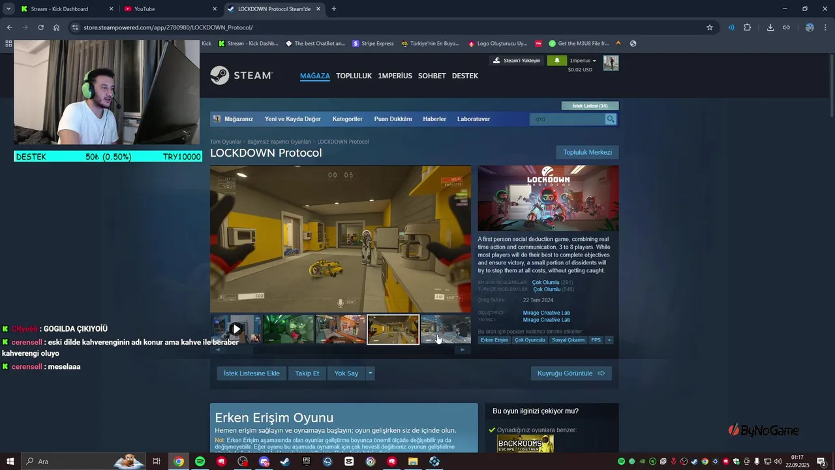Select the green corridor screenshot thumbnail

tap(288, 330)
